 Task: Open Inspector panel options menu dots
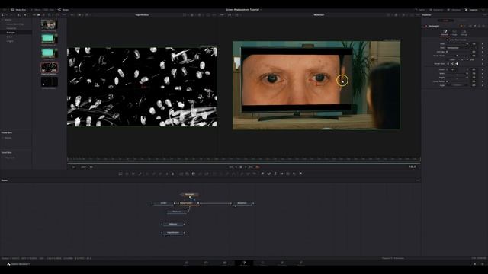(486, 15)
